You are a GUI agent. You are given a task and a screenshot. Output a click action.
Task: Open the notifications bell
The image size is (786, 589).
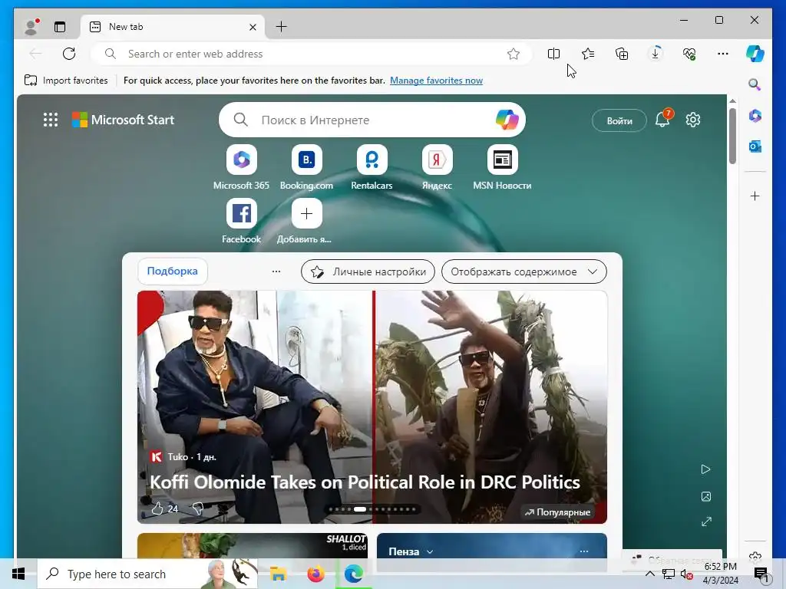pos(662,119)
